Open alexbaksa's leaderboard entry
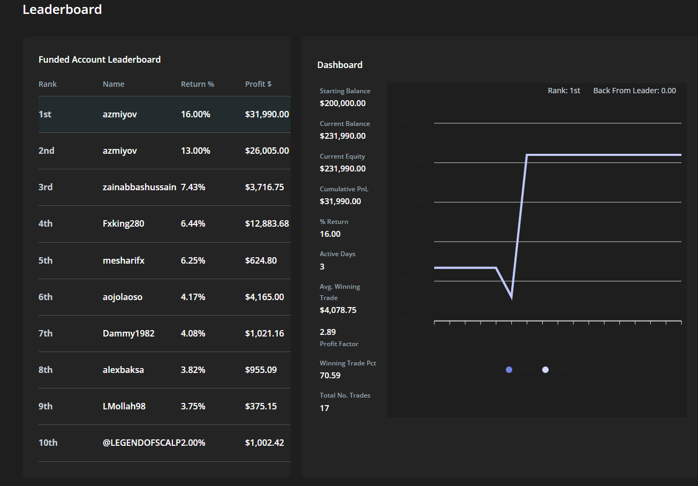The image size is (698, 486). click(x=123, y=370)
